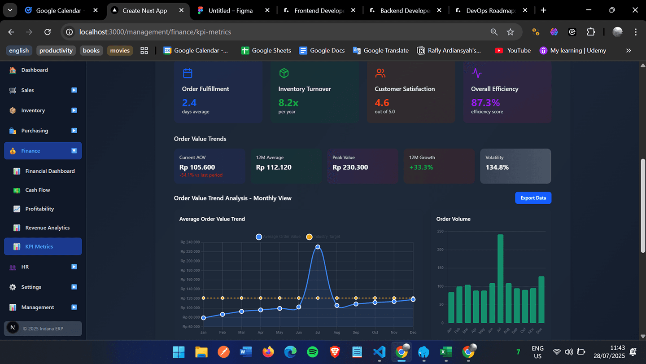The width and height of the screenshot is (646, 364).
Task: Expand the Sales sidebar submenu
Action: [74, 90]
